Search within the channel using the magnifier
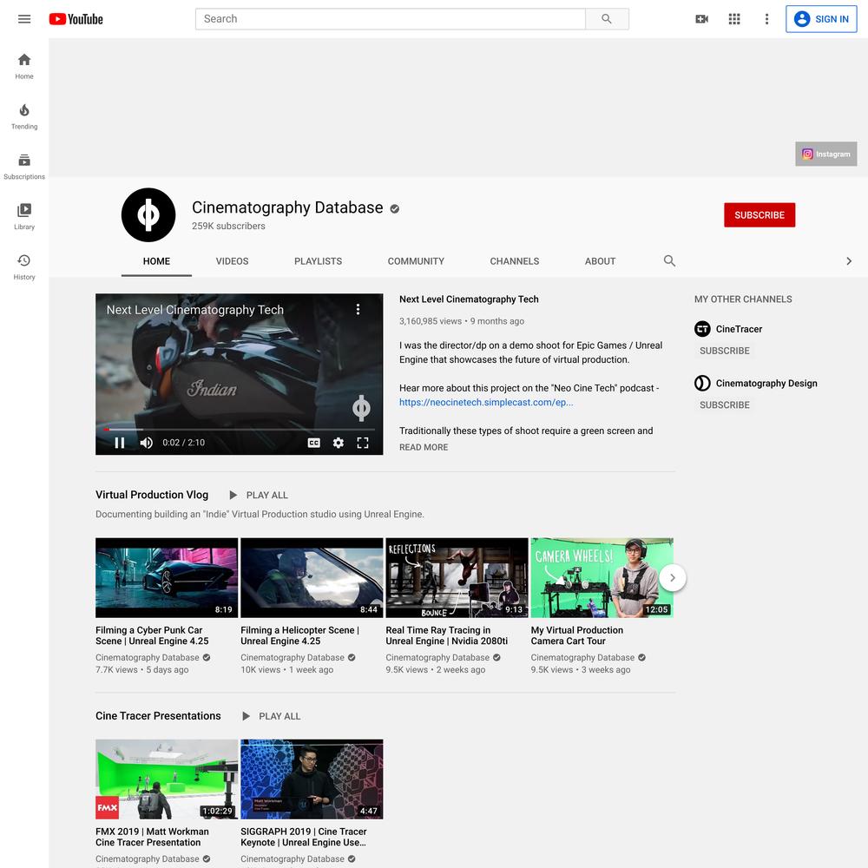The width and height of the screenshot is (868, 868). pos(669,260)
